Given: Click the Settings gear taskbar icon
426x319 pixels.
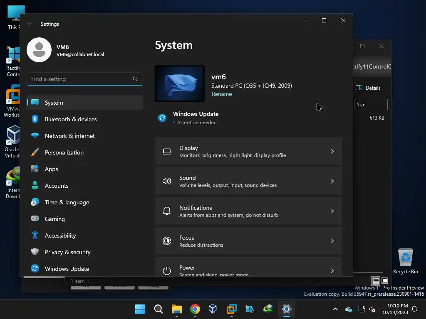Looking at the screenshot, I should pos(286,309).
